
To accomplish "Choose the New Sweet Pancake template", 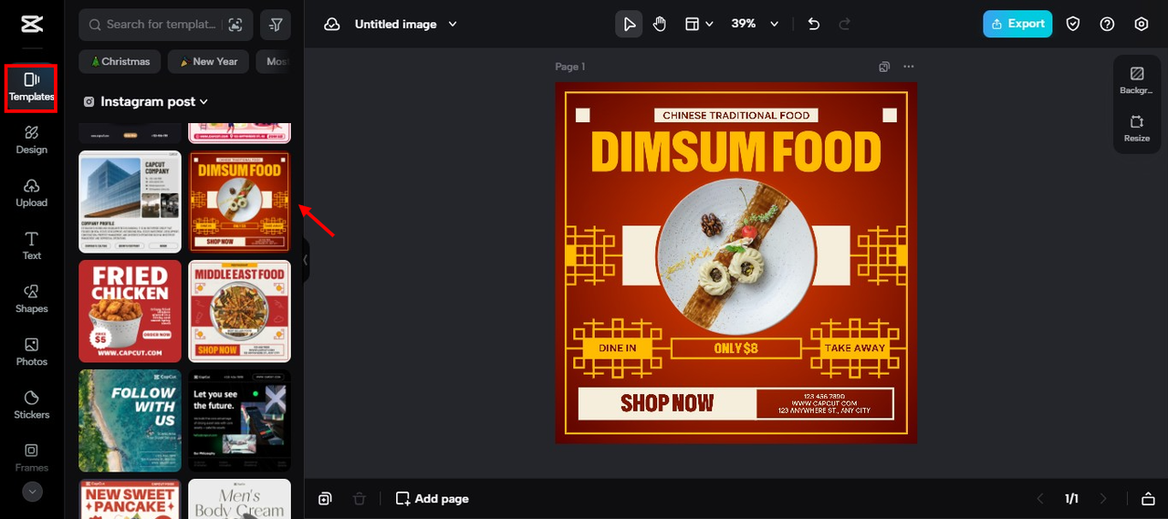I will [x=130, y=499].
